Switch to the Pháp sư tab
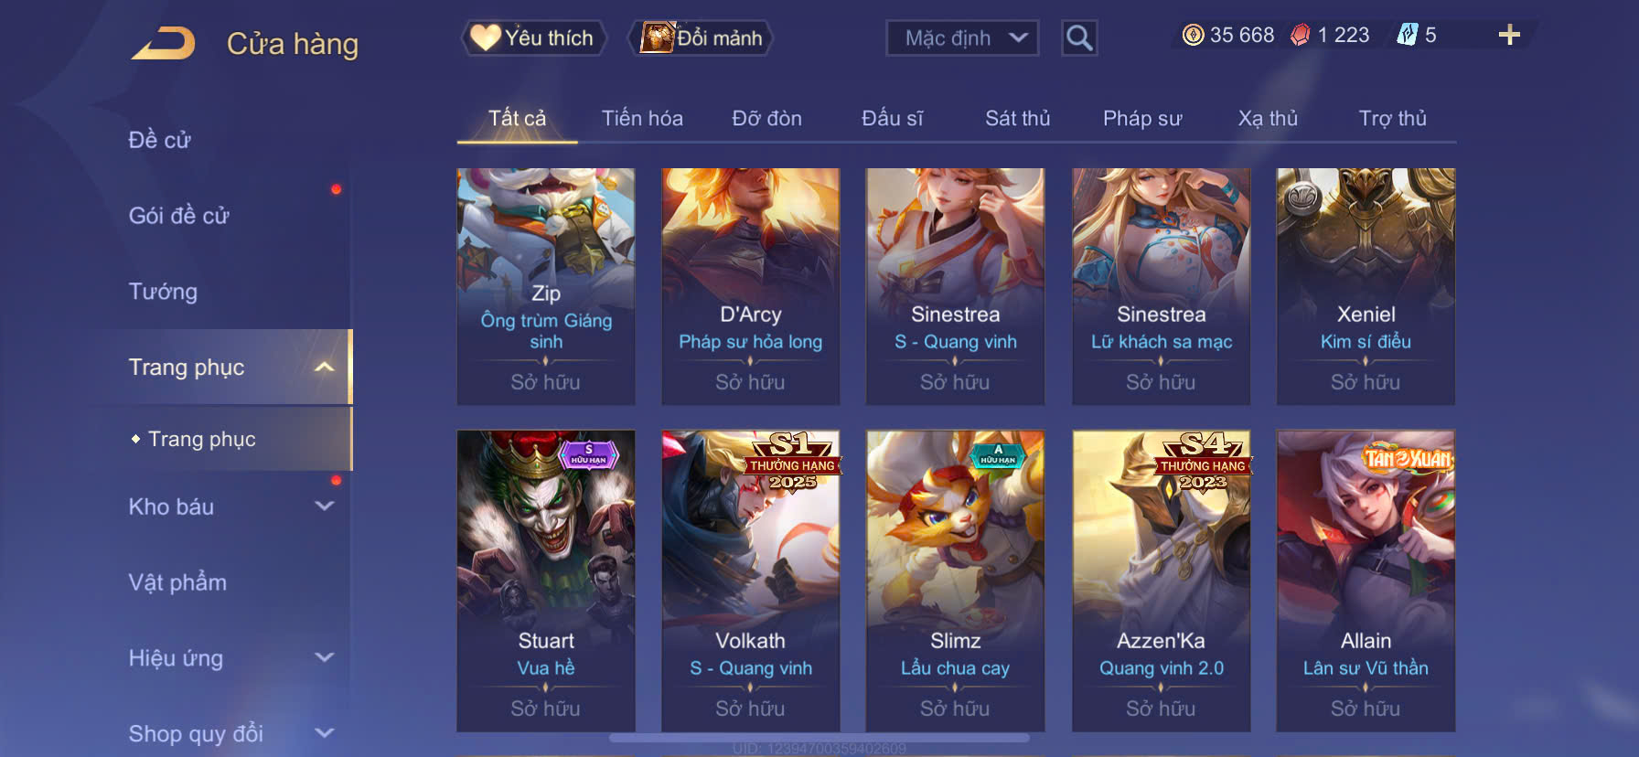This screenshot has height=757, width=1639. (1142, 118)
